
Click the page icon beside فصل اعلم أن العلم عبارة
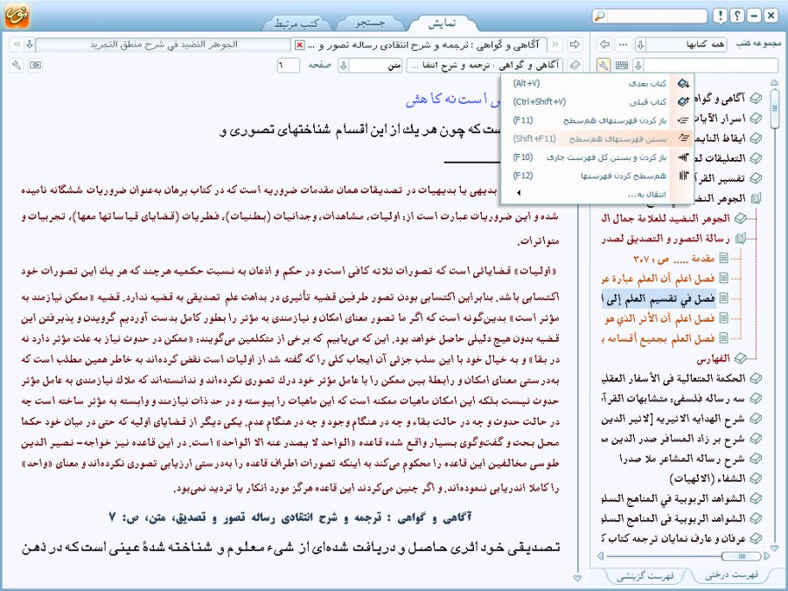point(723,278)
